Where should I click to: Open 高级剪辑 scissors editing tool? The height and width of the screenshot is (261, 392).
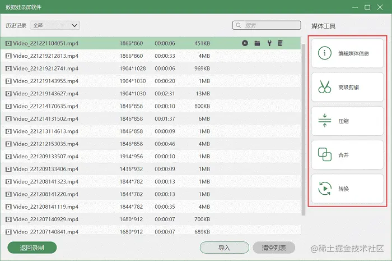[x=347, y=87]
